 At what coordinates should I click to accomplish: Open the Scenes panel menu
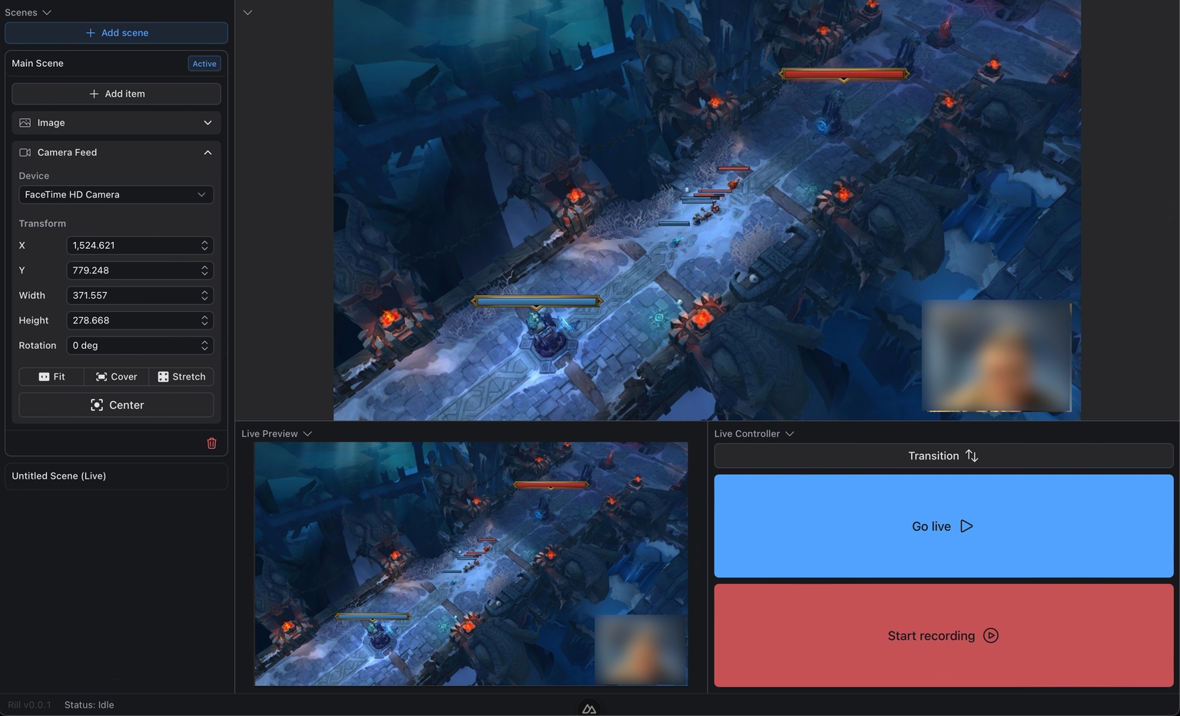click(46, 12)
